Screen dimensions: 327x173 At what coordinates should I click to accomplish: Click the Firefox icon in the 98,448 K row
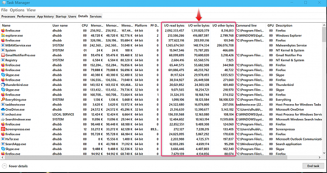[3, 124]
